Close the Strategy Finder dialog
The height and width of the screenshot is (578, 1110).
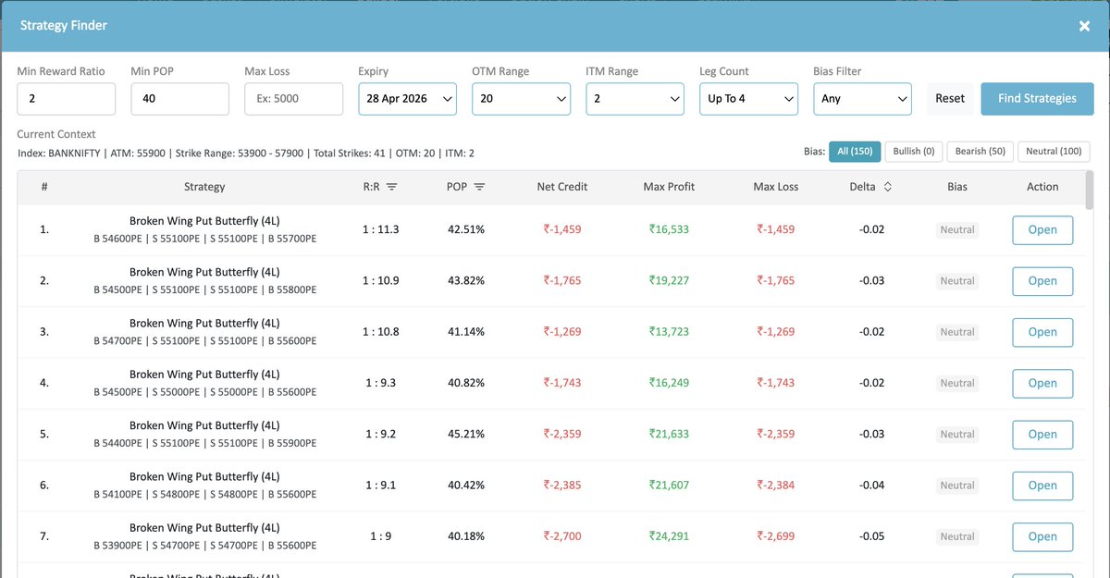pos(1084,26)
